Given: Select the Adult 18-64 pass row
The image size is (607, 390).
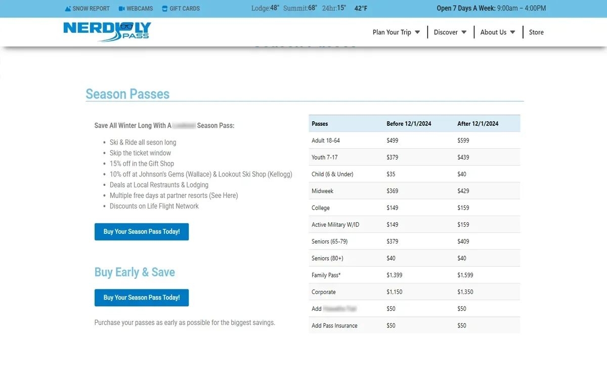Looking at the screenshot, I should click(414, 140).
